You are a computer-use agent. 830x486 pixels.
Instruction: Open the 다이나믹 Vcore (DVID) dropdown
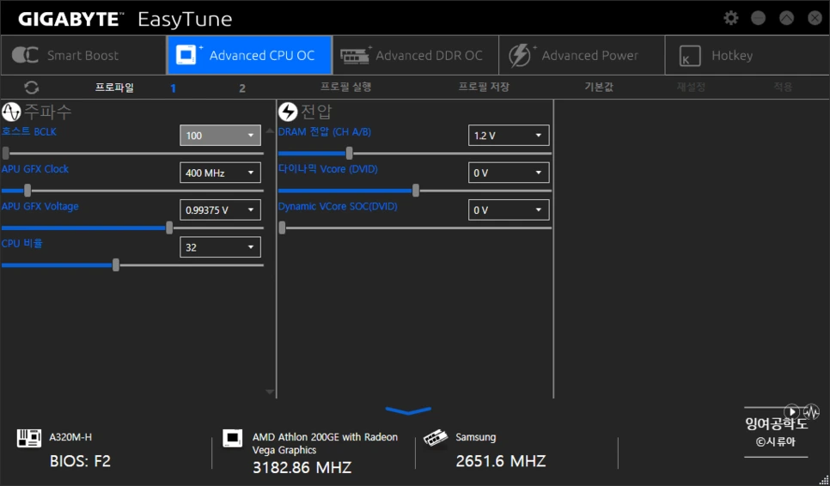[509, 173]
